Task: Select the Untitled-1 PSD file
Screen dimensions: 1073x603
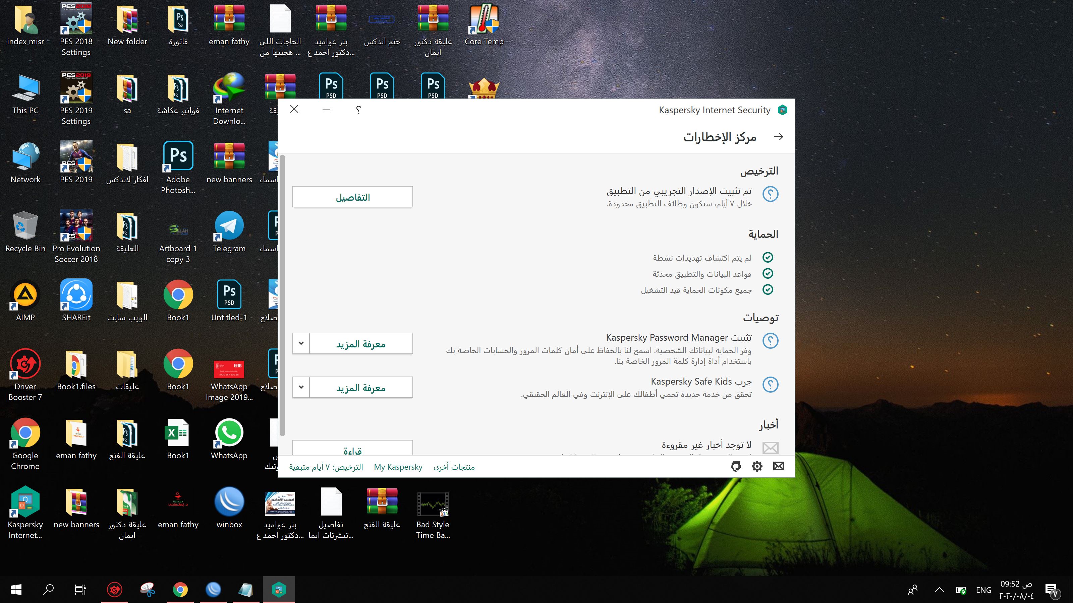Action: tap(229, 300)
